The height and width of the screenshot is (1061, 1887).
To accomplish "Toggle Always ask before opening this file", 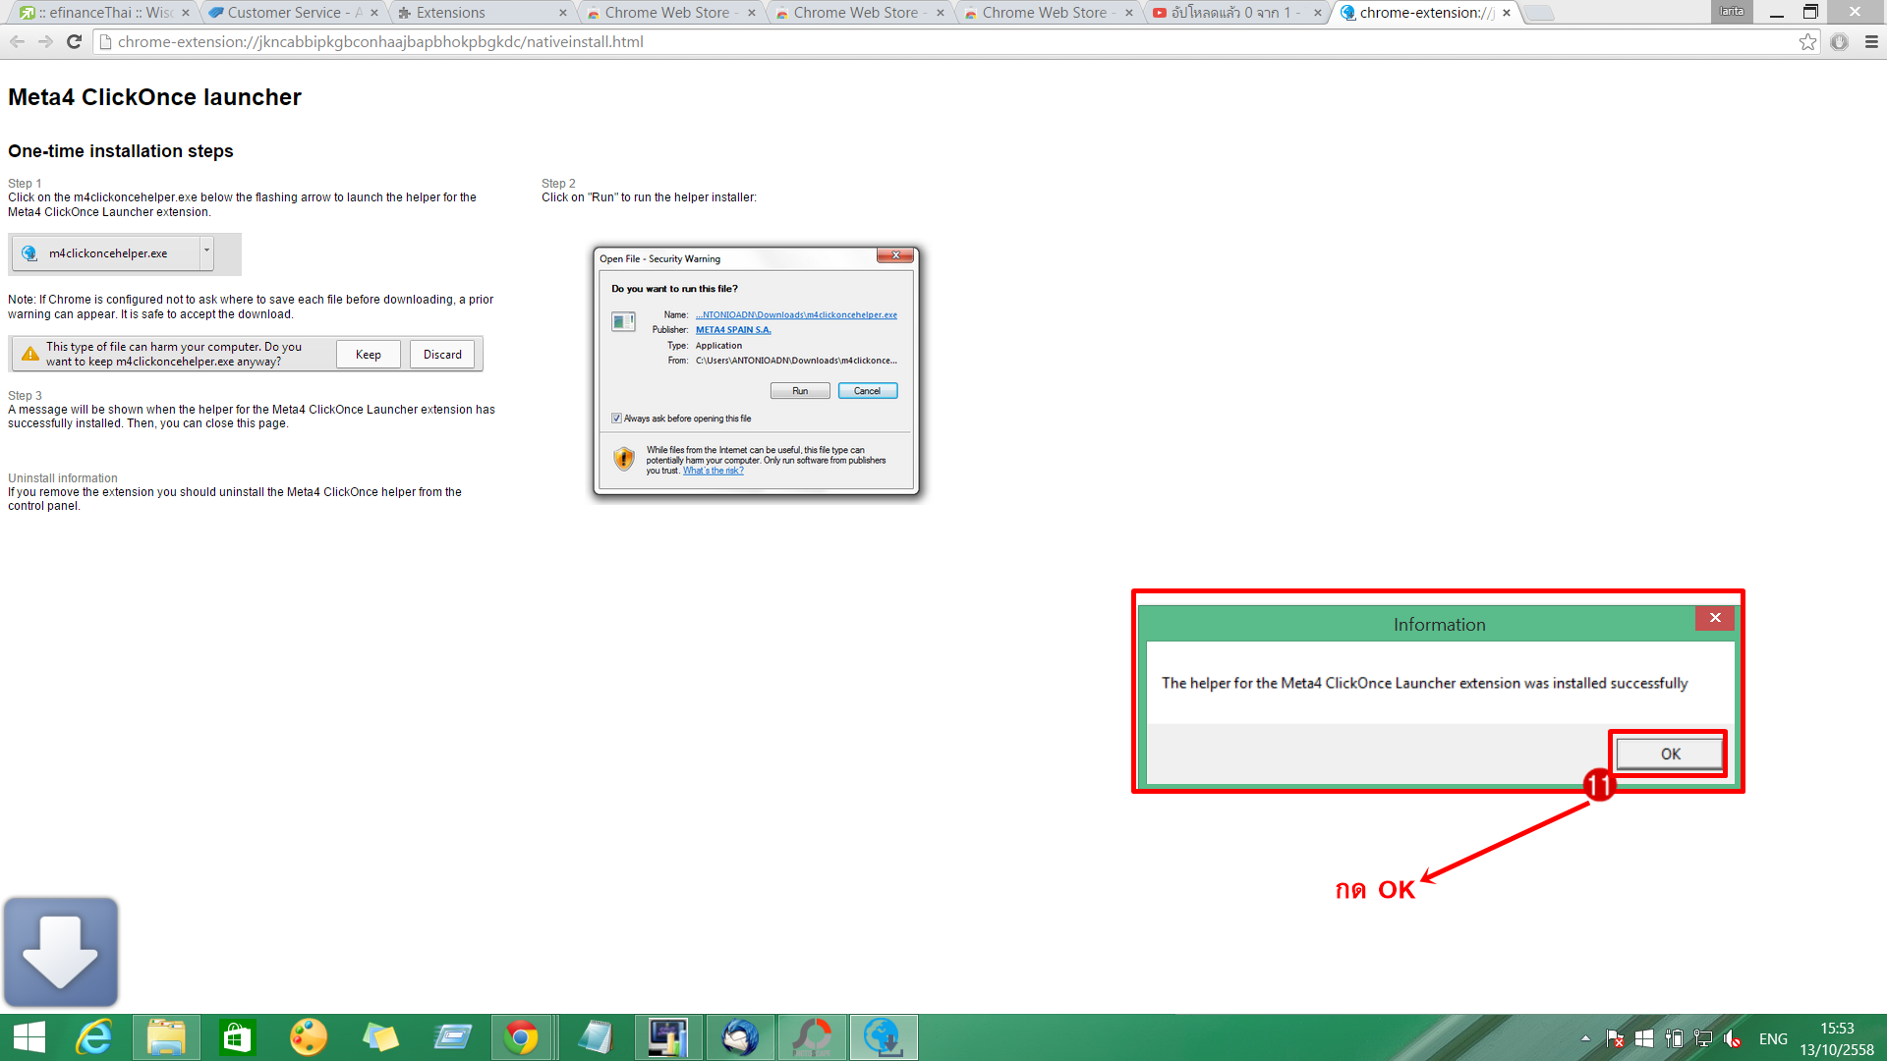I will (x=616, y=419).
